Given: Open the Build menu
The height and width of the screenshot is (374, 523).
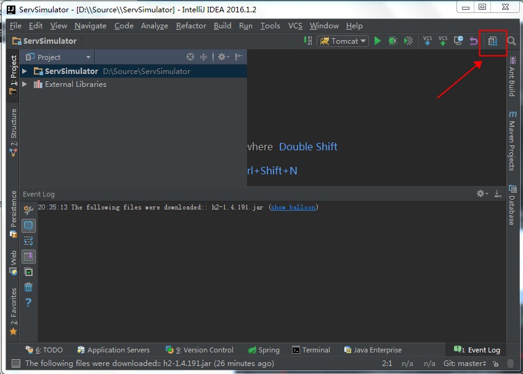Looking at the screenshot, I should (x=222, y=26).
